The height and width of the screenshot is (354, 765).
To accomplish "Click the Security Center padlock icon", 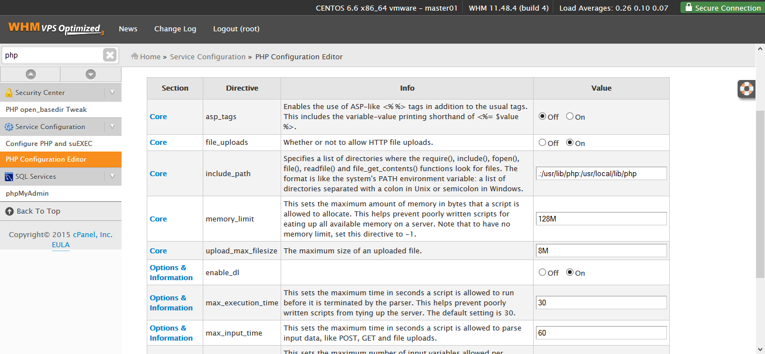I will [9, 93].
